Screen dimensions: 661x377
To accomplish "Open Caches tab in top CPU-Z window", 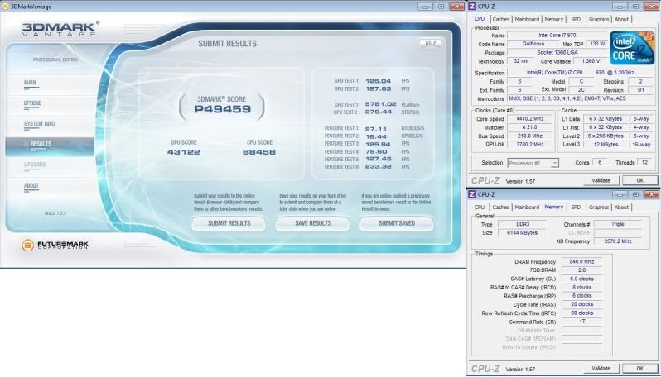I will [x=501, y=19].
